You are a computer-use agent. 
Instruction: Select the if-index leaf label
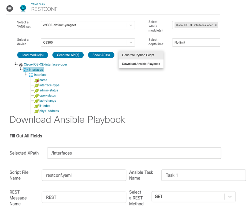click(45, 106)
